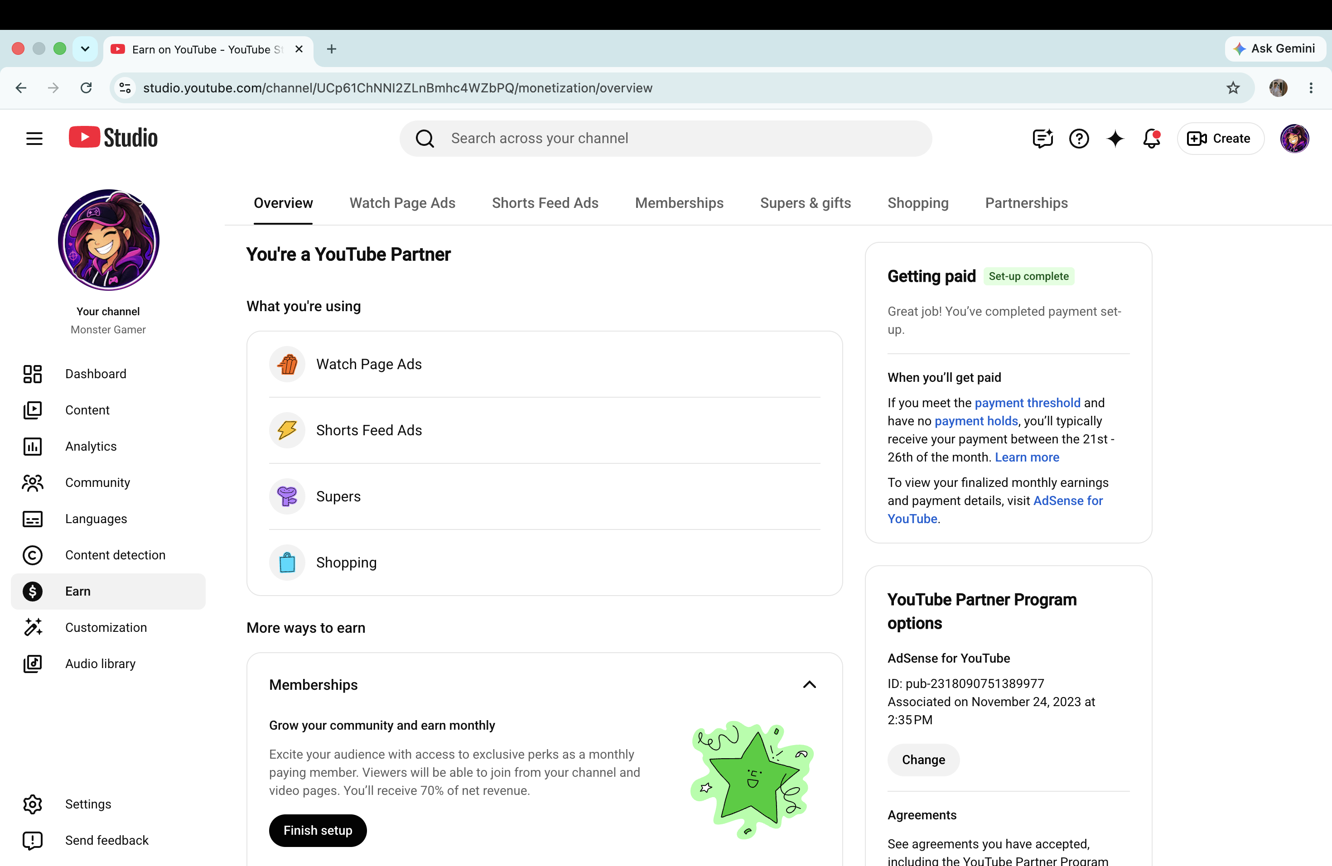Open the channel account avatar menu
This screenshot has width=1332, height=866.
[1294, 138]
